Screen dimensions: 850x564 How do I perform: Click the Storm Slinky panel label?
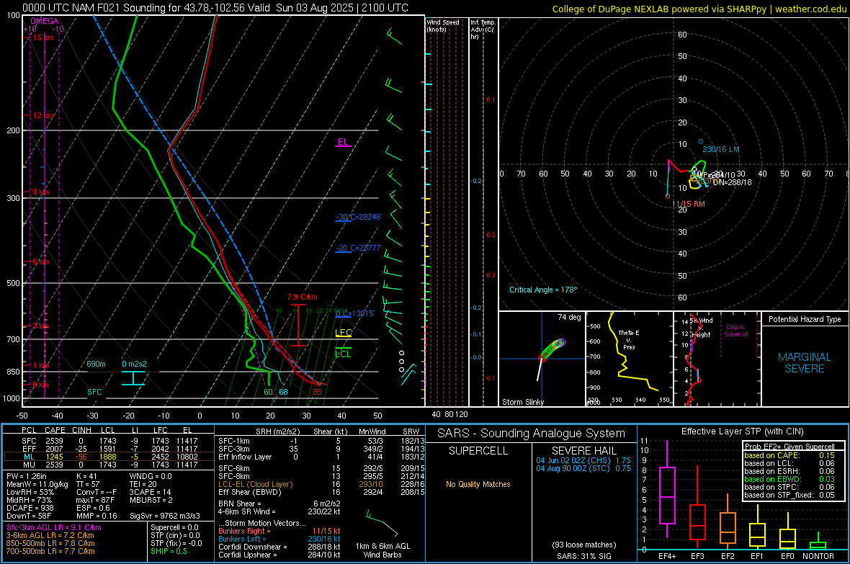522,402
